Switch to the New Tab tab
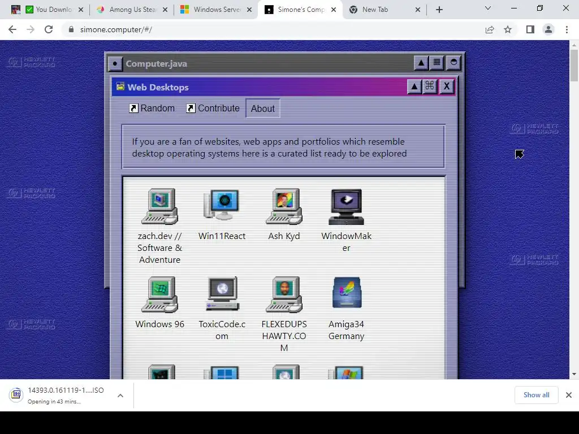This screenshot has width=579, height=434. (384, 10)
